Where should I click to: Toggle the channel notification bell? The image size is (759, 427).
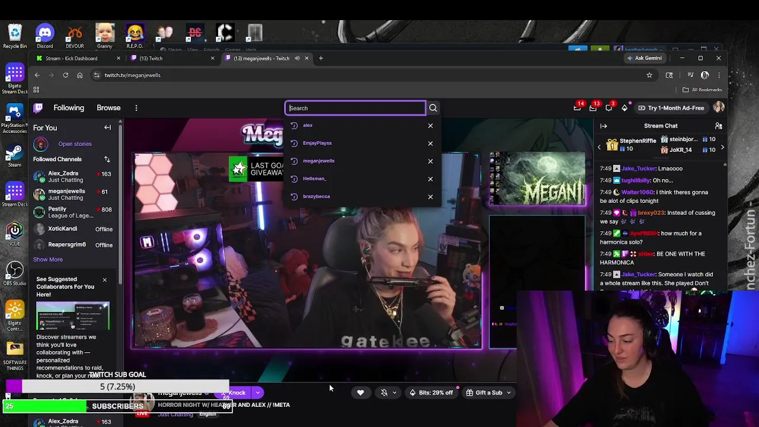[x=384, y=393]
